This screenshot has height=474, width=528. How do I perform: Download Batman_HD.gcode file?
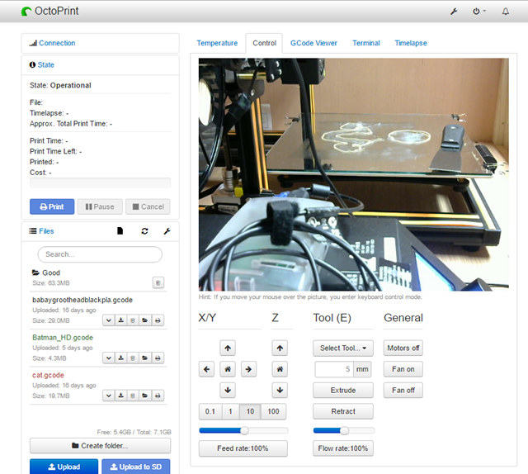pos(121,358)
